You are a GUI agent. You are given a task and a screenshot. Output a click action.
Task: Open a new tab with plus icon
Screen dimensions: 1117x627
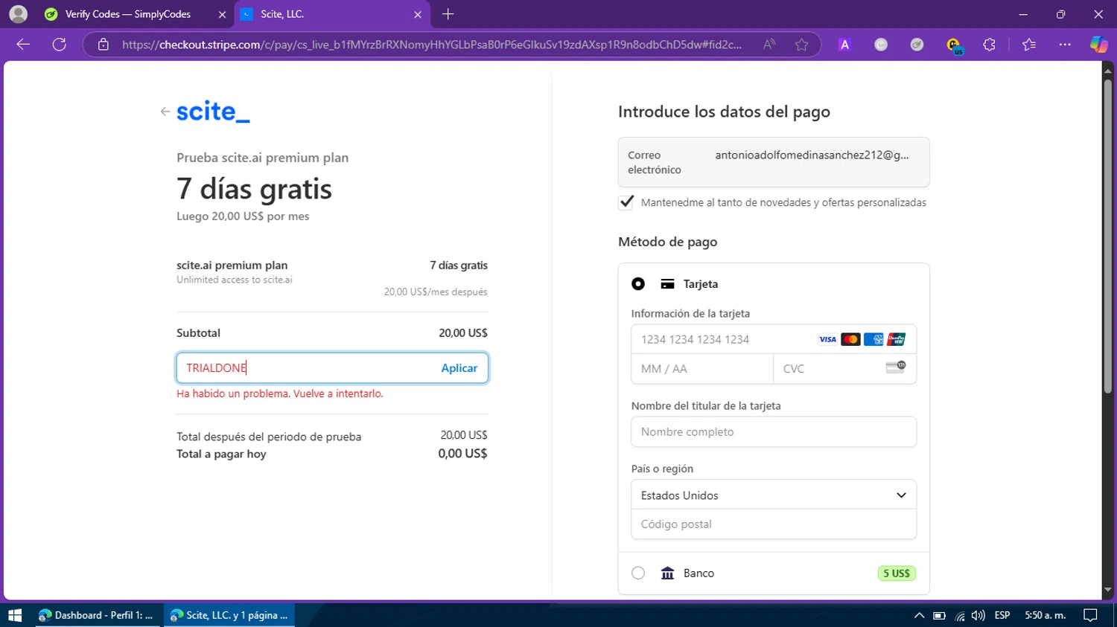448,14
